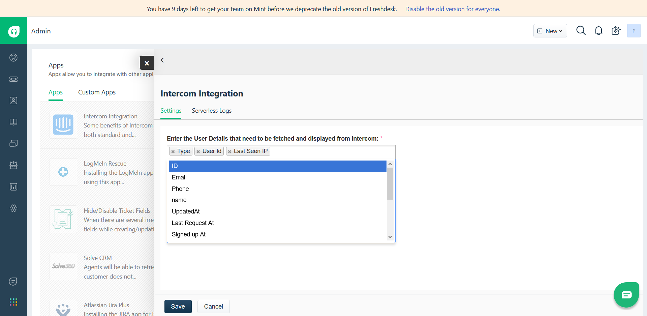Open the Admin gear icon in sidebar
Image resolution: width=647 pixels, height=316 pixels.
(x=13, y=208)
